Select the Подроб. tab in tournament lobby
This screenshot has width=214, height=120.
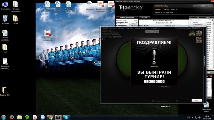click(x=144, y=17)
